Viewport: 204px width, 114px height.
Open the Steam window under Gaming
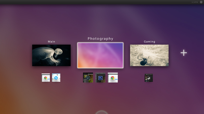click(149, 78)
